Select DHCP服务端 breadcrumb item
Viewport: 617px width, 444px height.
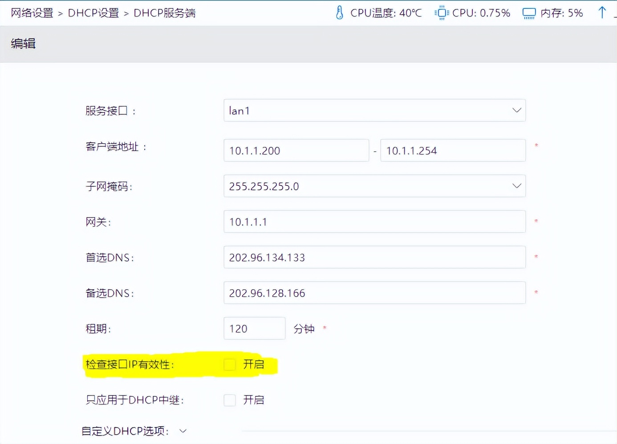pos(164,13)
